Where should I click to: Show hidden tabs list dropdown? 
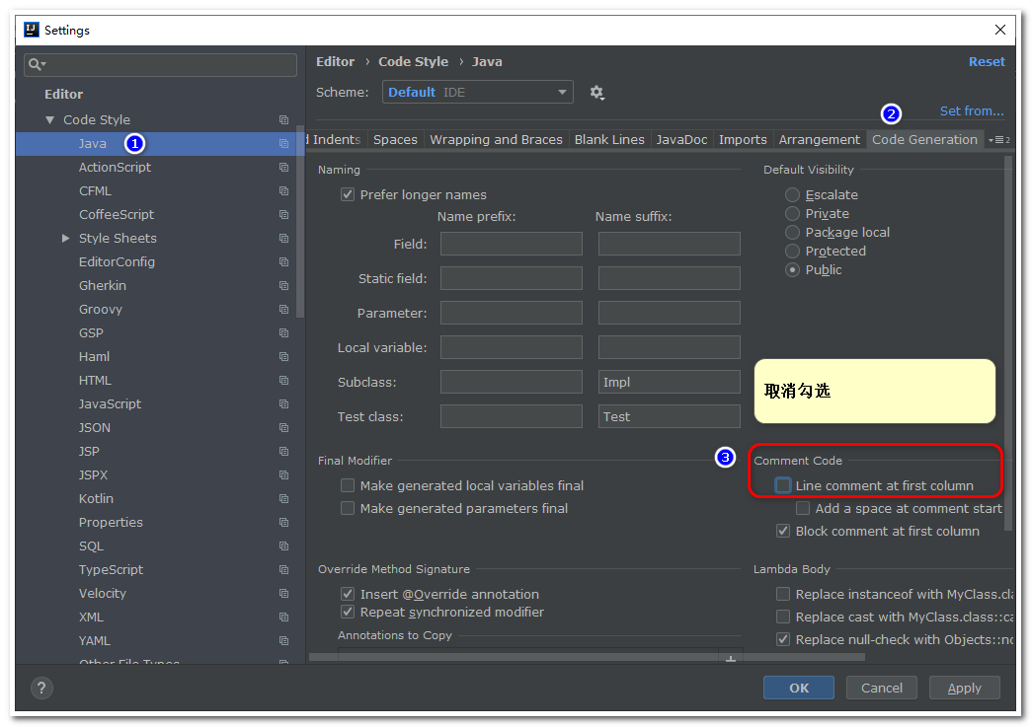pos(999,139)
